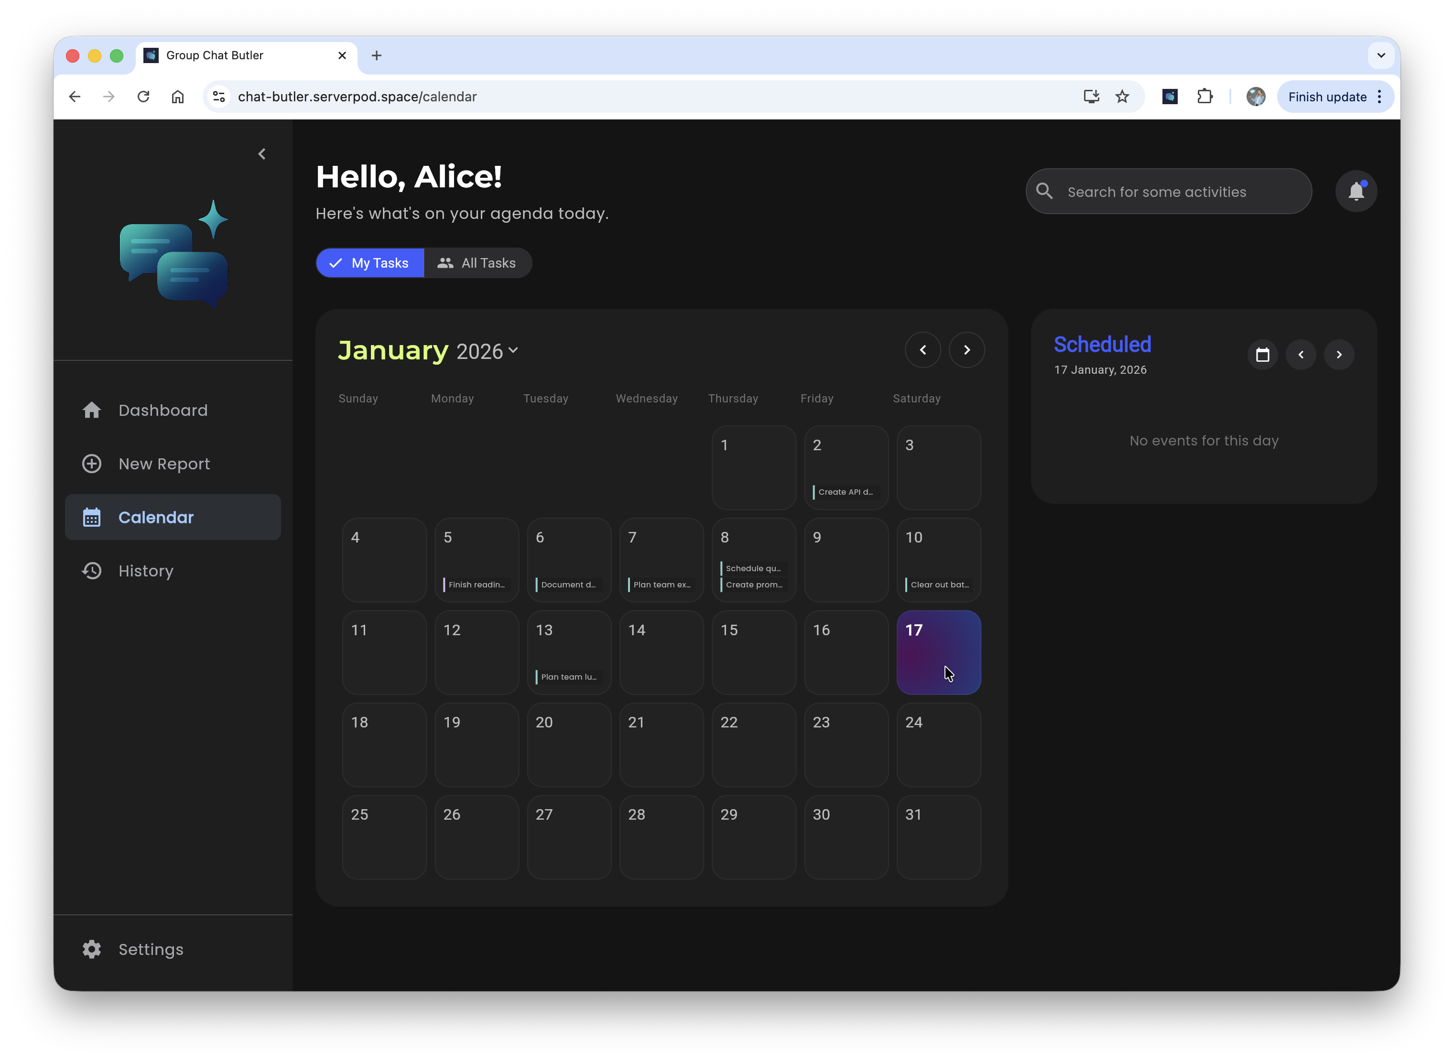Go to next day in Scheduled panel

pos(1339,355)
